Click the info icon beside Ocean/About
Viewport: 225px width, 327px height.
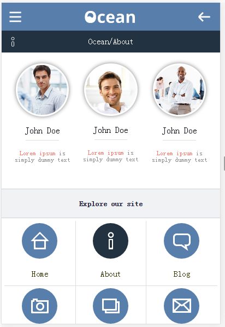13,42
